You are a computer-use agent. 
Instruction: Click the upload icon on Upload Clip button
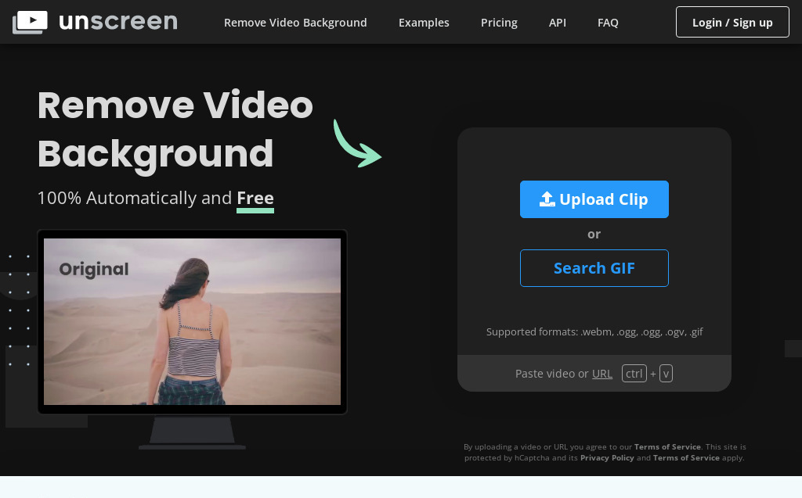click(547, 199)
